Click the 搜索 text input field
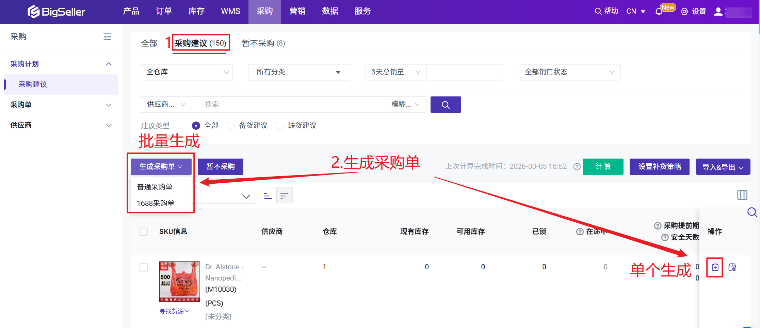The width and height of the screenshot is (760, 328). pyautogui.click(x=288, y=105)
